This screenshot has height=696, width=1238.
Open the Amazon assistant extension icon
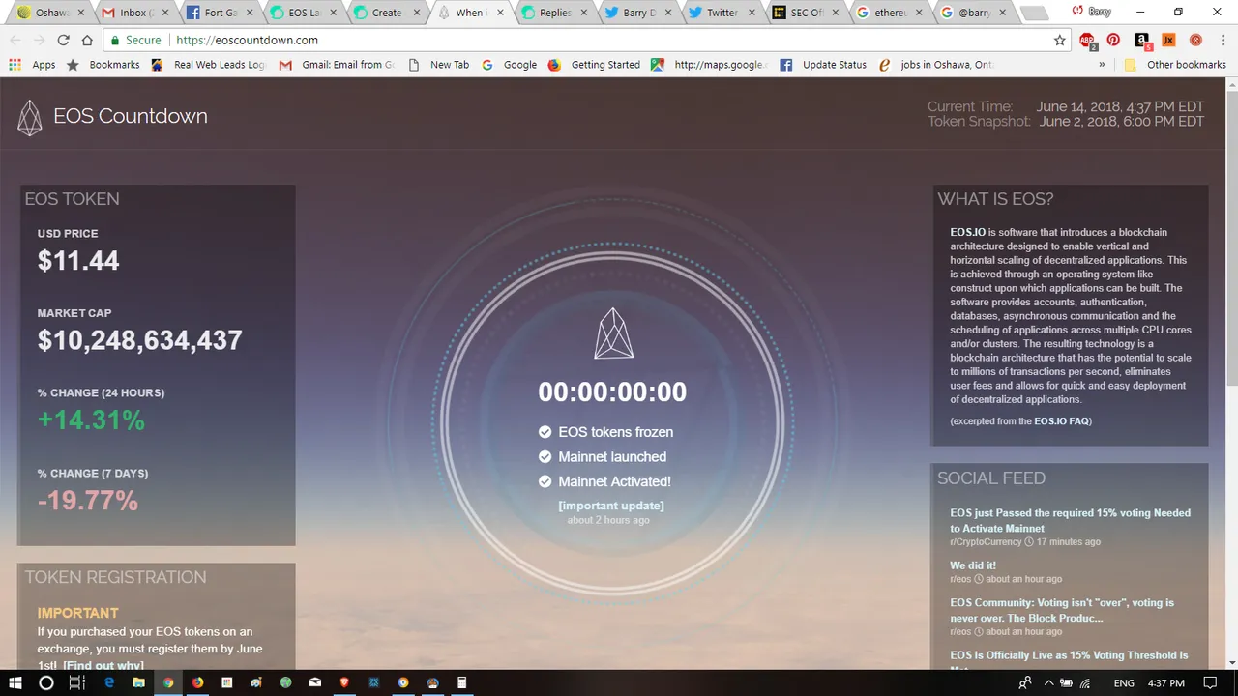[1142, 41]
